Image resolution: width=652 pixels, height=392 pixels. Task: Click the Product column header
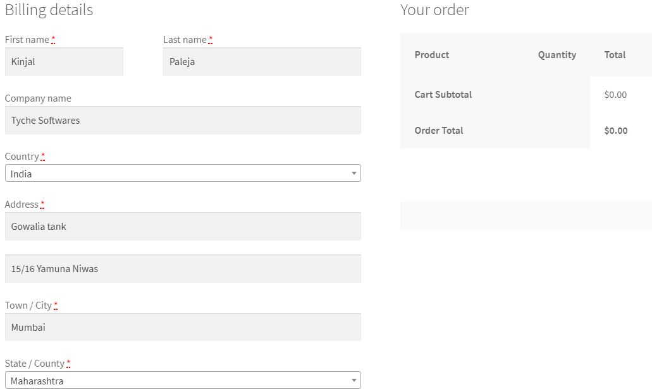point(432,55)
